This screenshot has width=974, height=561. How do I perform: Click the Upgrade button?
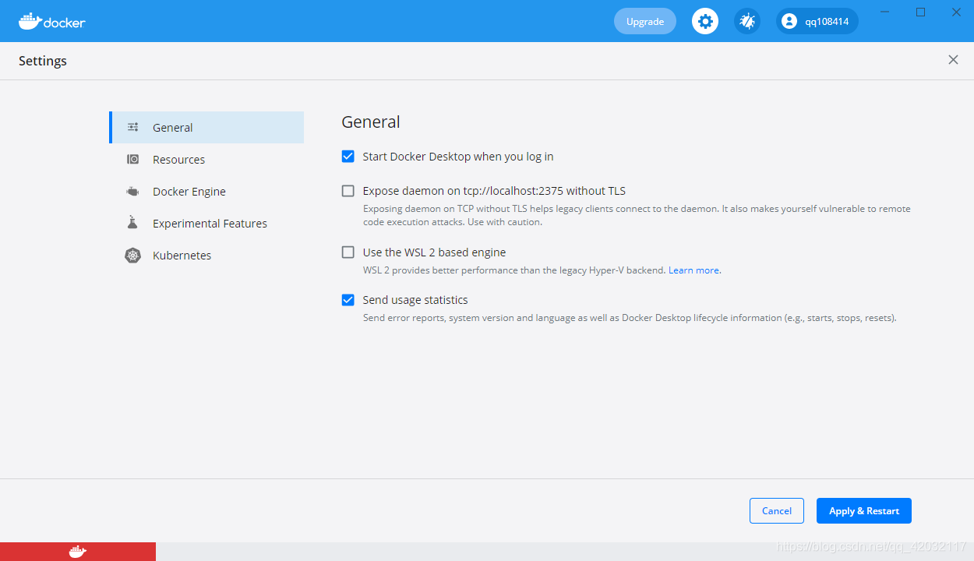coord(645,21)
